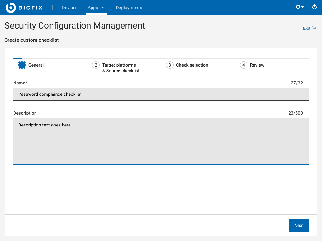This screenshot has height=241, width=322.
Task: Click the BigFix logo icon
Action: tap(11, 8)
